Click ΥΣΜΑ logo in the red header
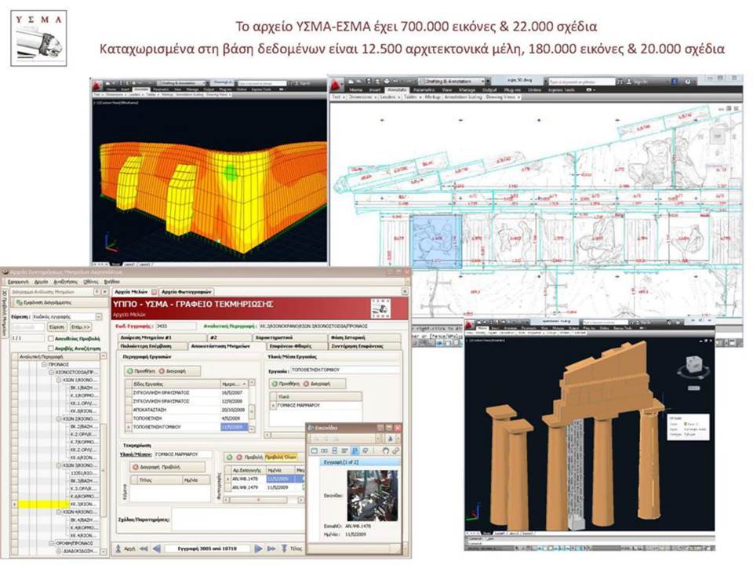This screenshot has width=753, height=565. coord(381,308)
